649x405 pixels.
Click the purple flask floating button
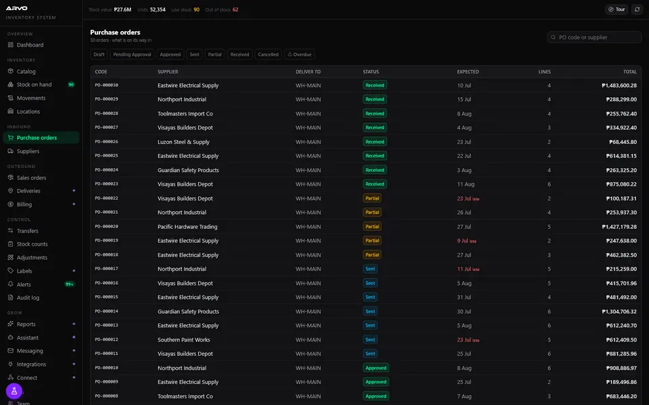pos(14,391)
